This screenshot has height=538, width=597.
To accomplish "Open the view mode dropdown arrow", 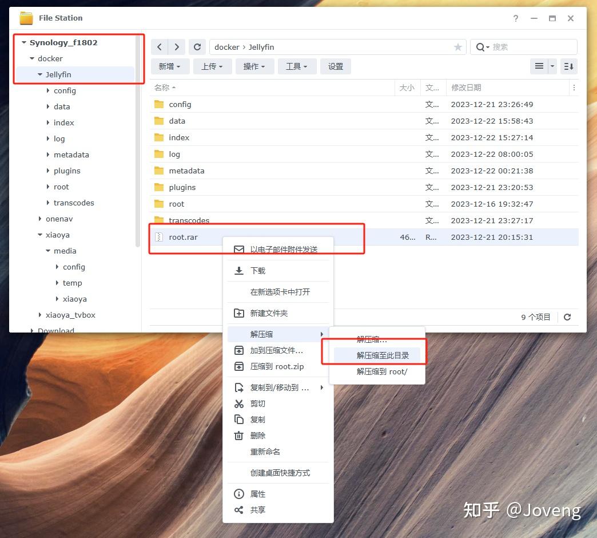I will (x=552, y=66).
